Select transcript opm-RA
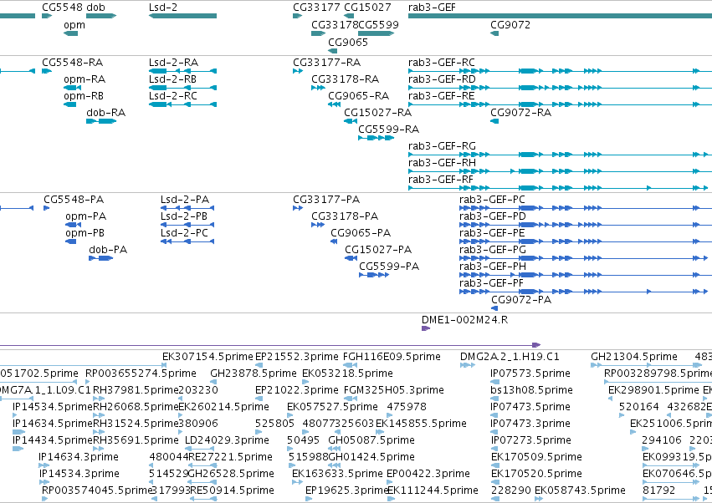Image resolution: width=712 pixels, height=503 pixels. click(85, 79)
